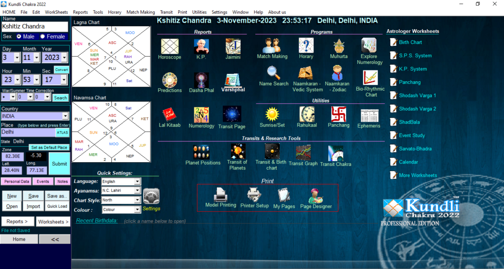Image resolution: width=504 pixels, height=269 pixels.
Task: Launch the Page Designer
Action: click(316, 196)
